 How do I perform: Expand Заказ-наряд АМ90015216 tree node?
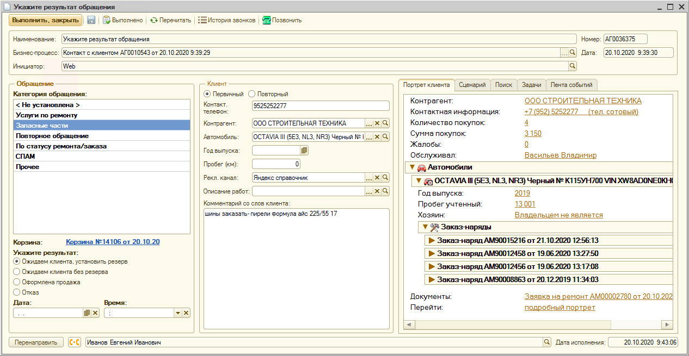pos(432,240)
